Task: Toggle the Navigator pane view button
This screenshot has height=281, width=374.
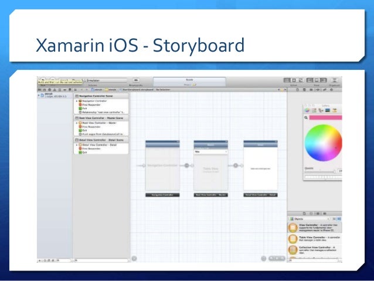Action: pos(310,80)
